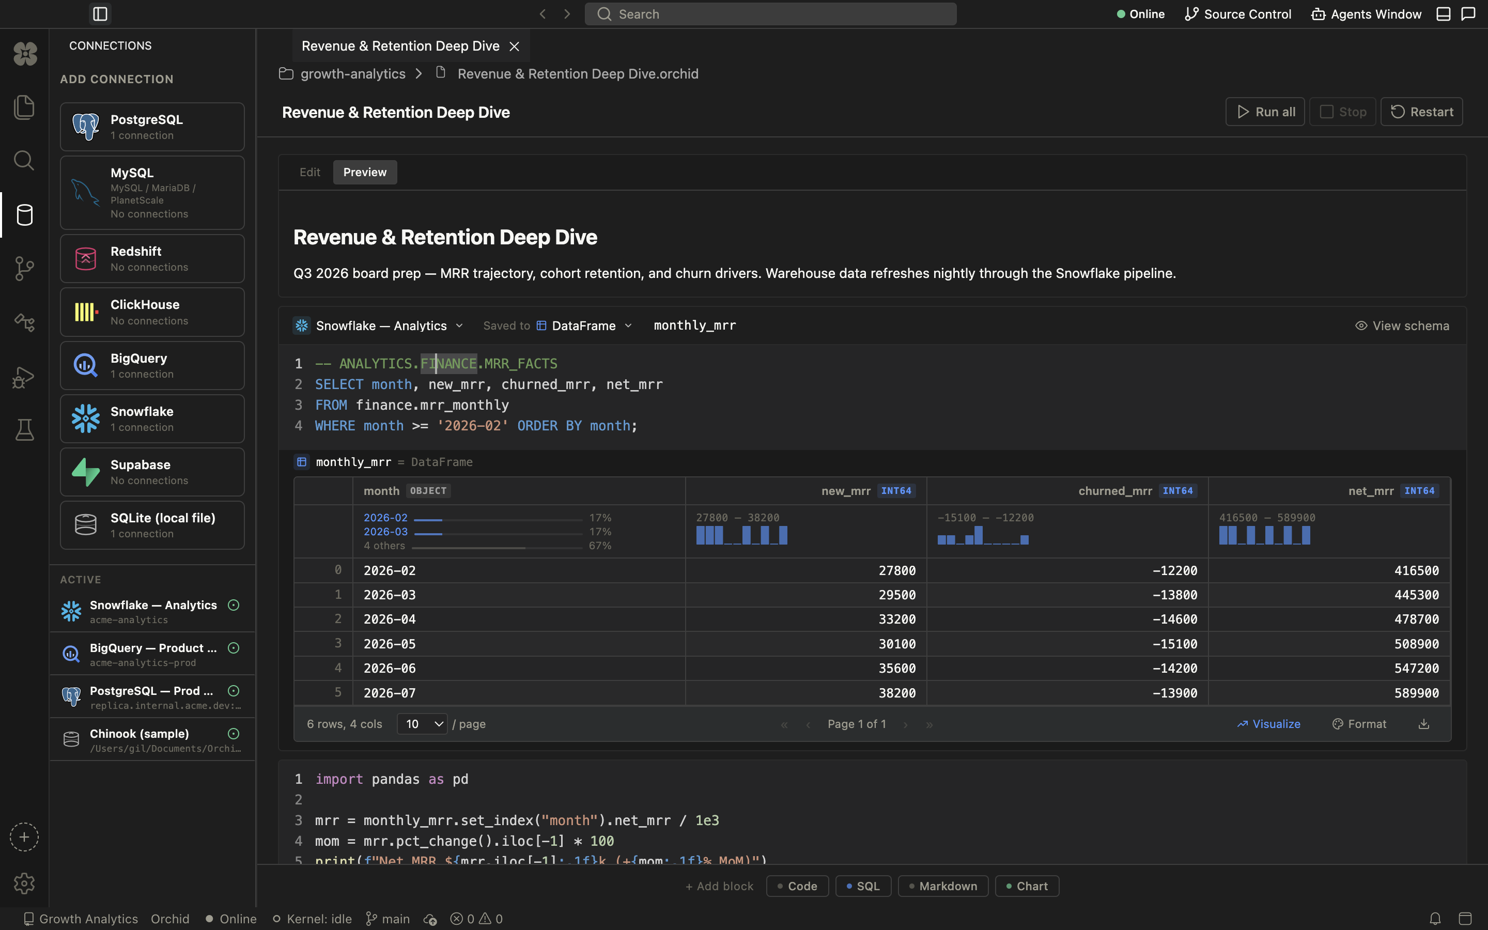Click churned_mrr histogram distribution
The height and width of the screenshot is (930, 1488).
[983, 535]
